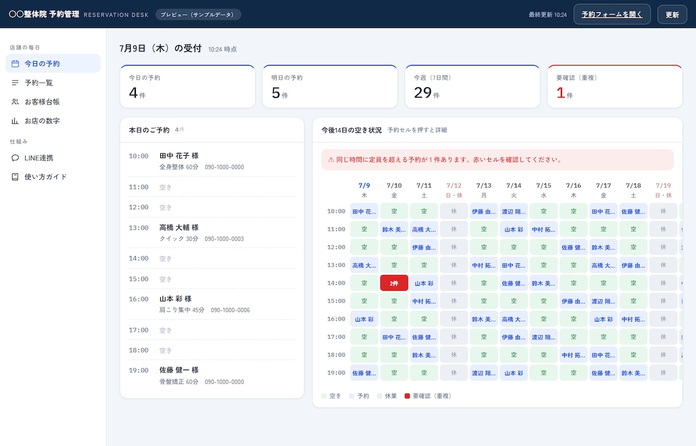This screenshot has height=446, width=696.
Task: Open 鈴木 booking on 7/10 at 11:00
Action: tap(394, 229)
